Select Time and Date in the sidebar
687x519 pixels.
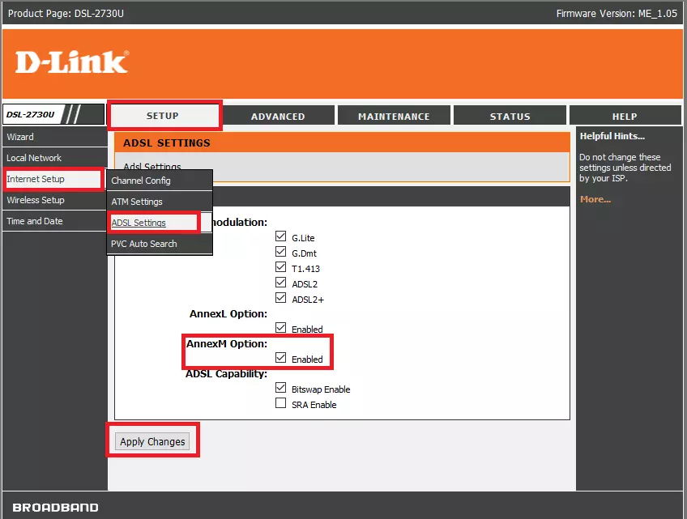point(54,221)
